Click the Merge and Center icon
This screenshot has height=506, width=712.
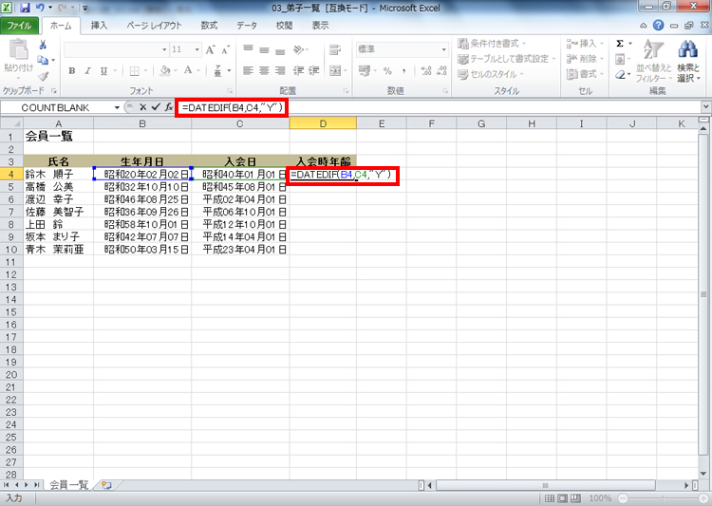tap(335, 70)
